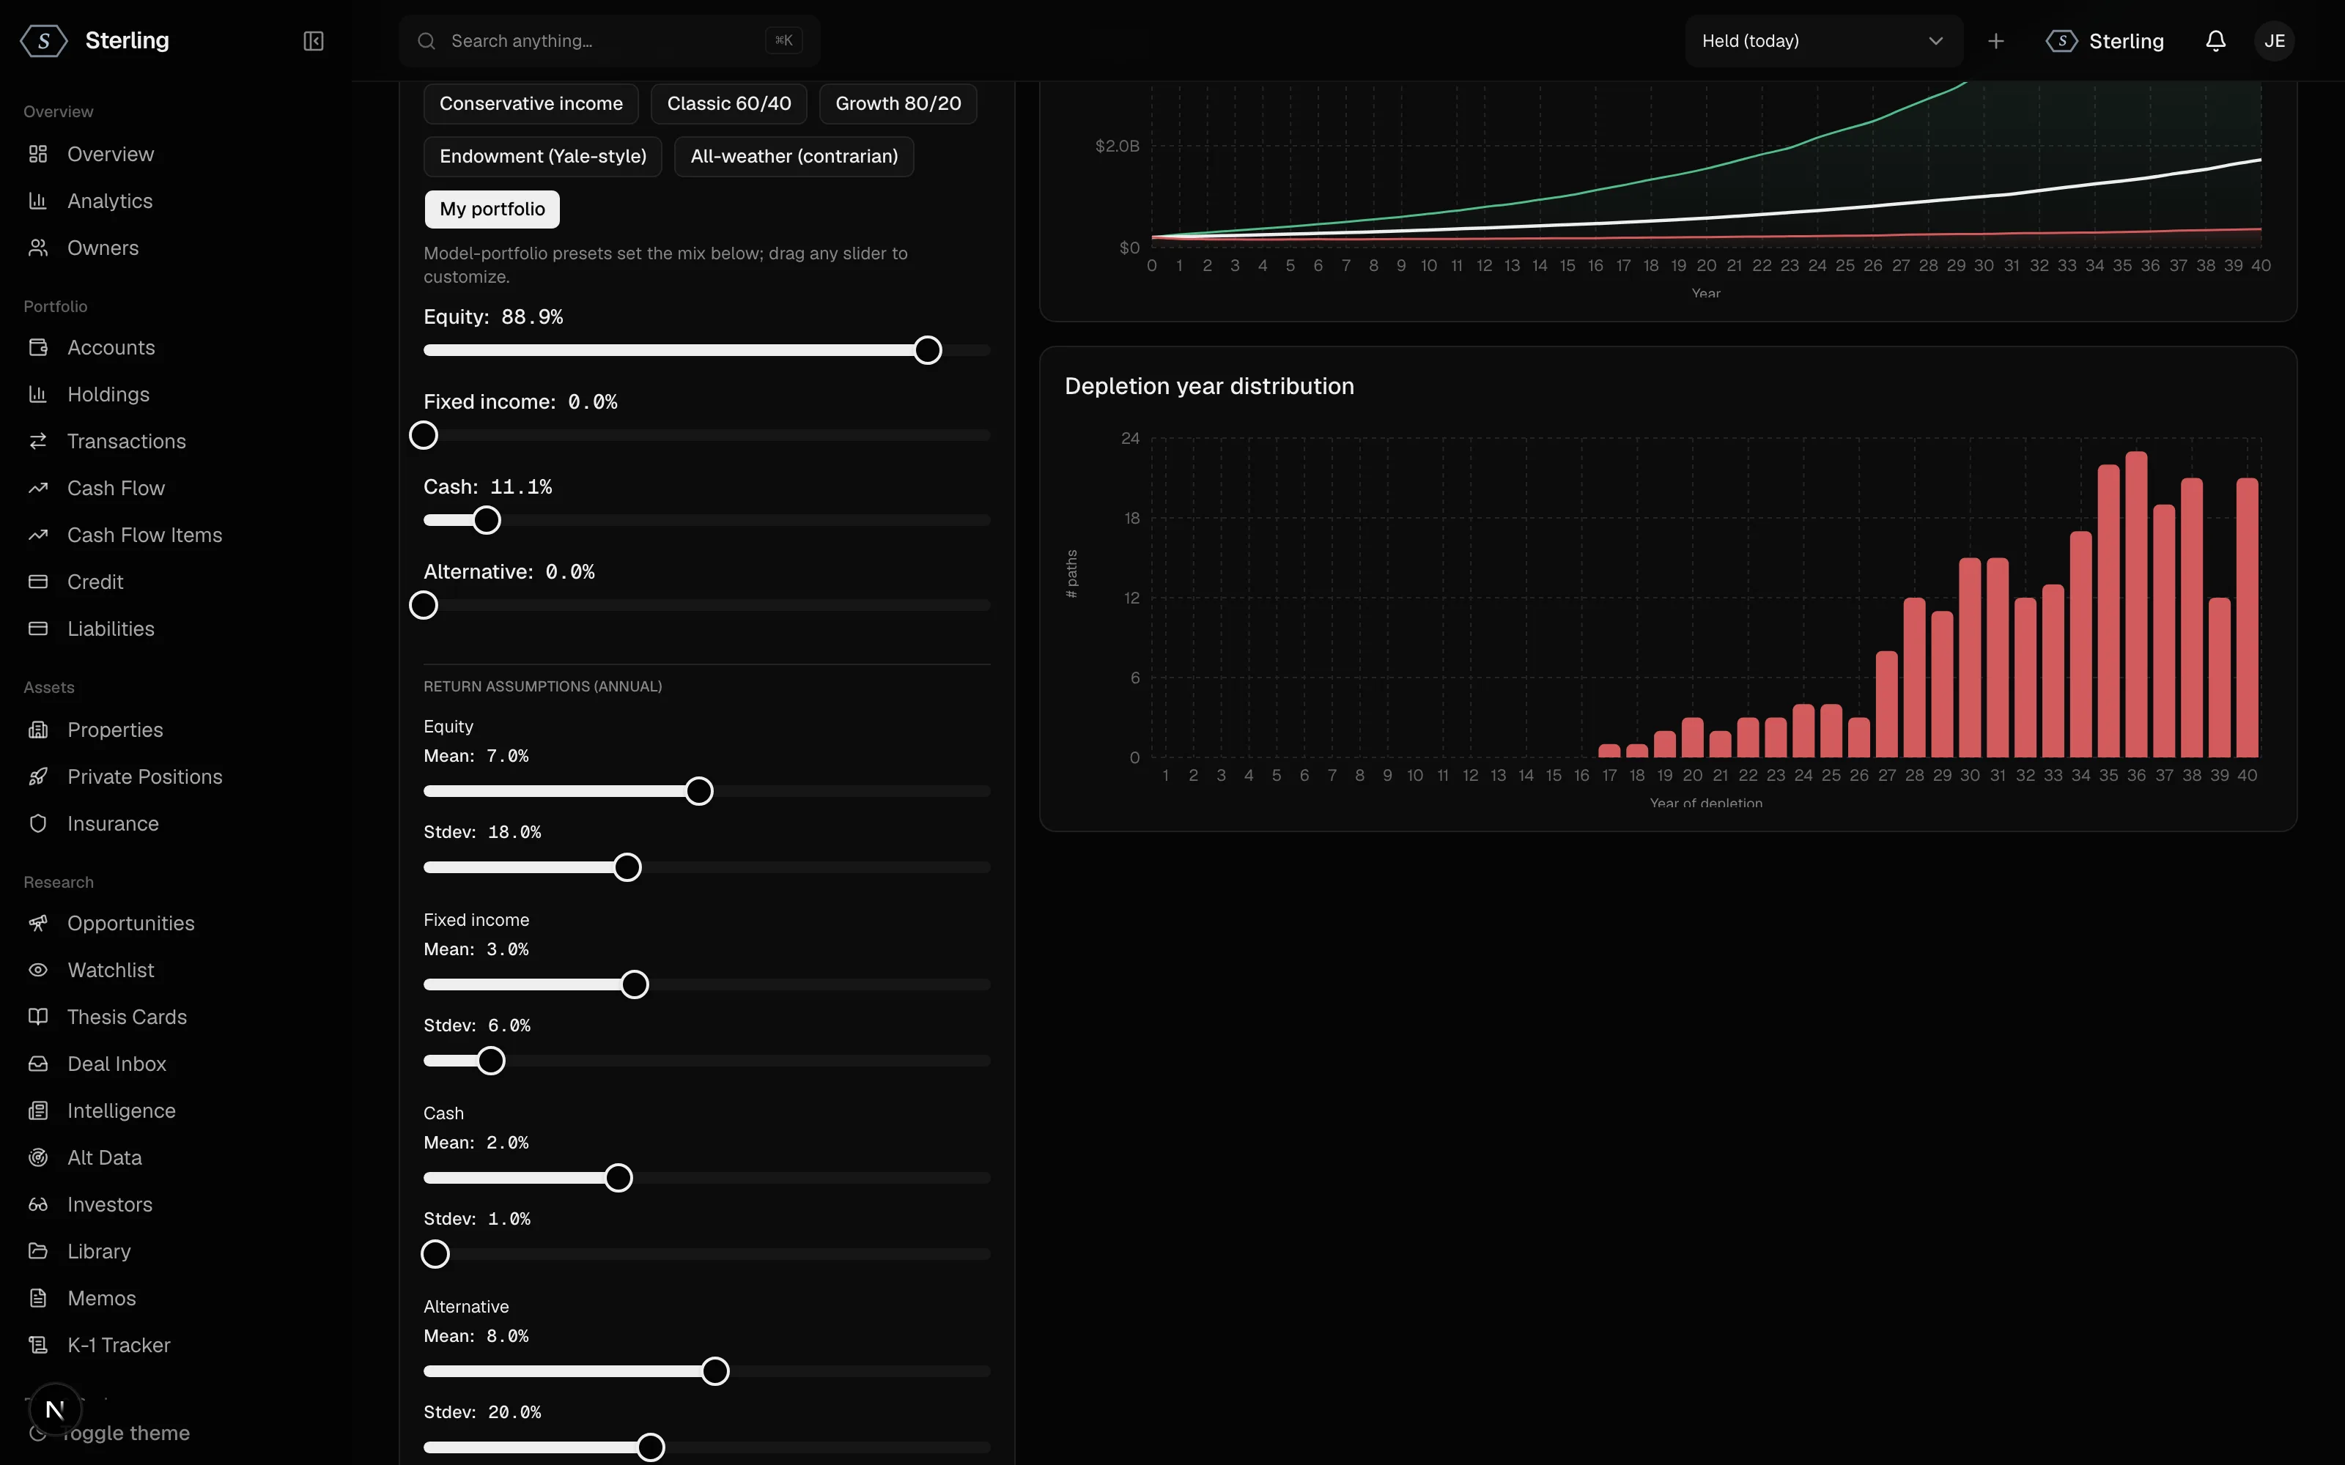Open Liabilities page
Screen dimensions: 2345x1465
point(111,628)
